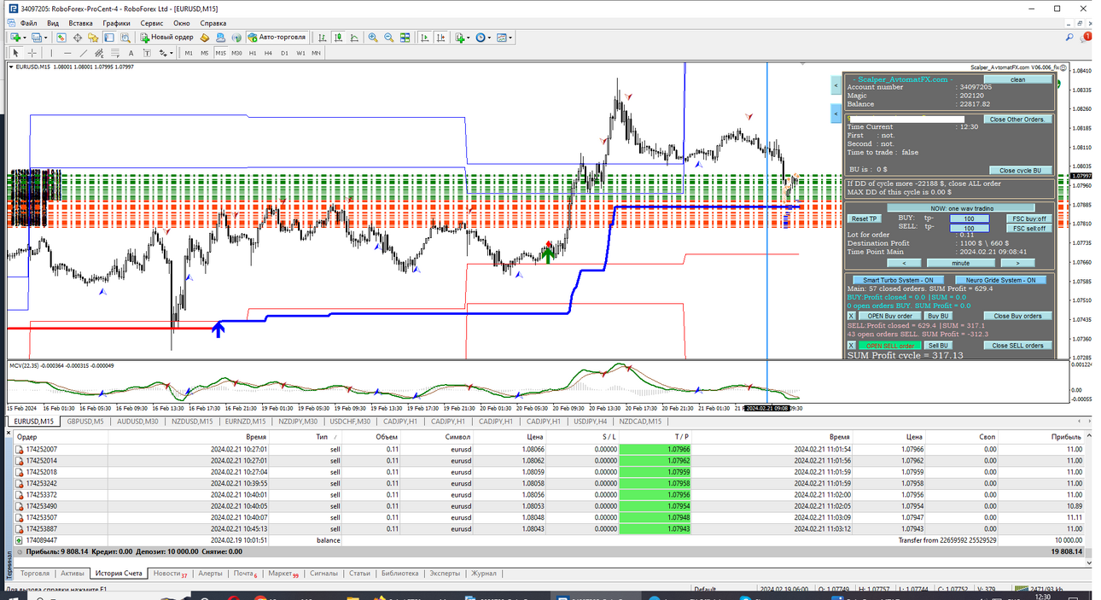This screenshot has width=1101, height=600.
Task: Toggle chart shift icon
Action: (x=441, y=38)
